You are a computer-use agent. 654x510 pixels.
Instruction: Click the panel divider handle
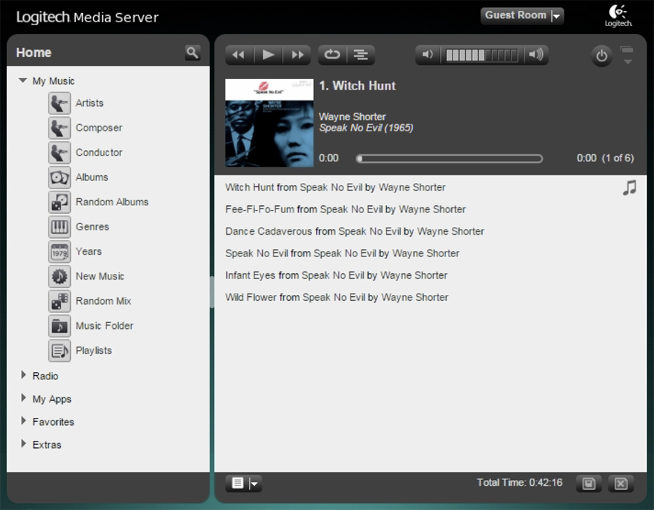(212, 292)
